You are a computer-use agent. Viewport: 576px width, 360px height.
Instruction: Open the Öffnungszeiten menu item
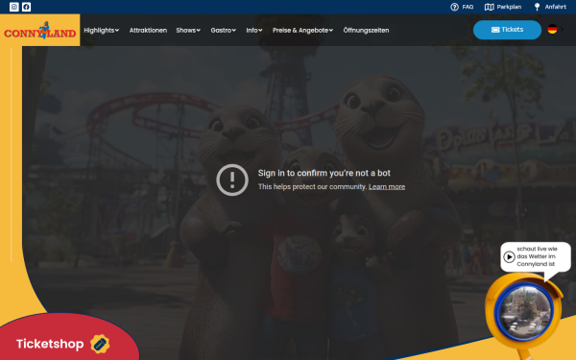[x=366, y=30]
